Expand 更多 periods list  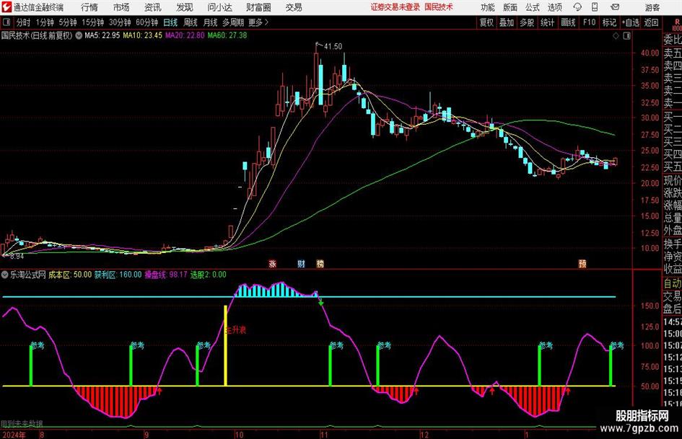(x=258, y=22)
